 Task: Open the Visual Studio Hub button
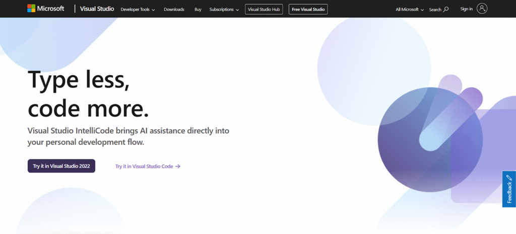coord(264,9)
